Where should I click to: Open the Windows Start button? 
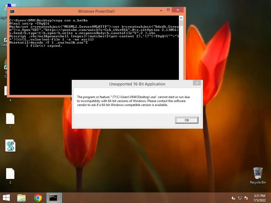(x=6, y=198)
